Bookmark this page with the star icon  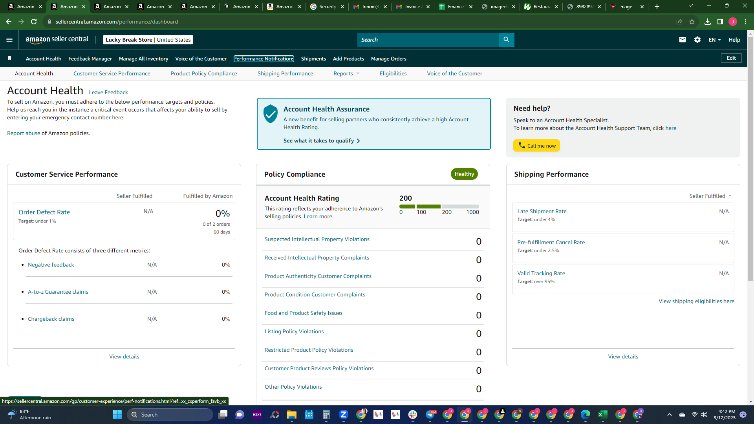[692, 22]
